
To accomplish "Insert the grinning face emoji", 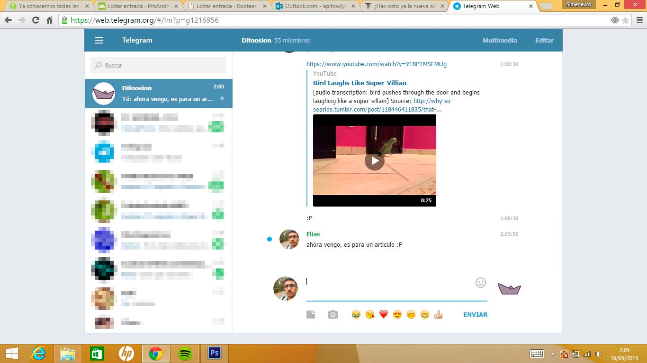I will click(425, 314).
